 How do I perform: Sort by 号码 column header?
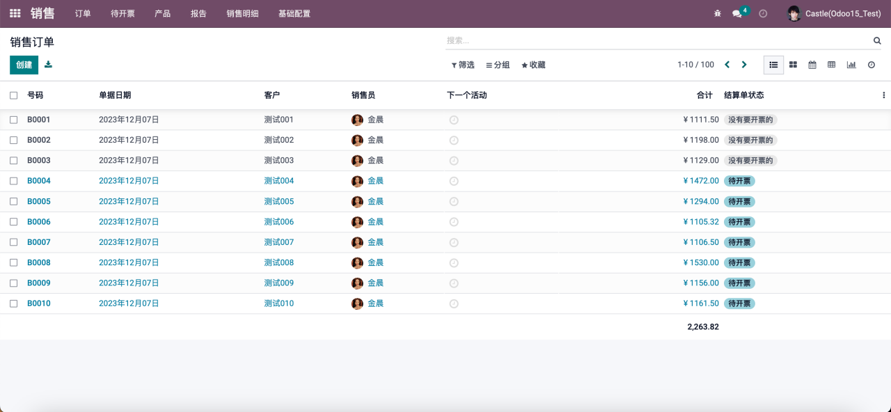(x=35, y=95)
